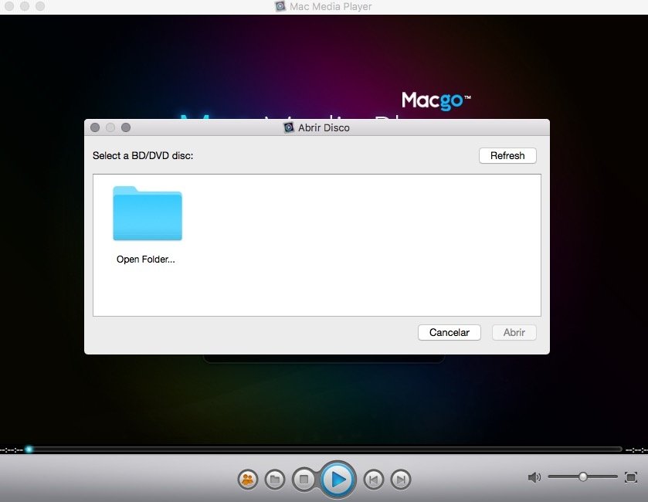Image resolution: width=648 pixels, height=502 pixels.
Task: Click the volume slider knob
Action: [x=582, y=477]
